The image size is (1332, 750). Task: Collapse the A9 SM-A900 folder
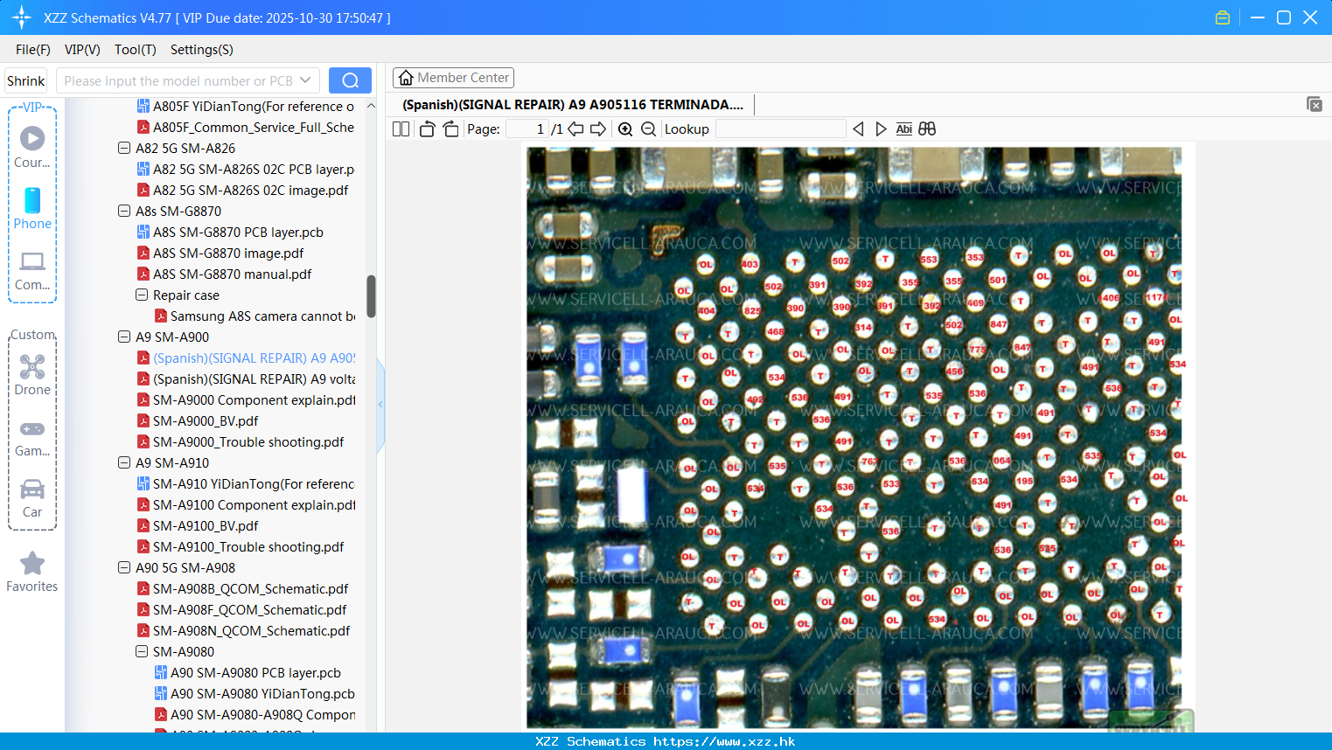point(124,337)
